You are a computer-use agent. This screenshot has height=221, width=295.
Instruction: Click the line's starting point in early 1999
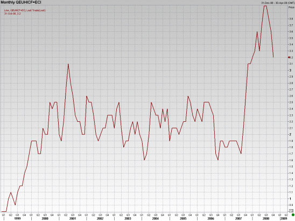(x=2, y=211)
